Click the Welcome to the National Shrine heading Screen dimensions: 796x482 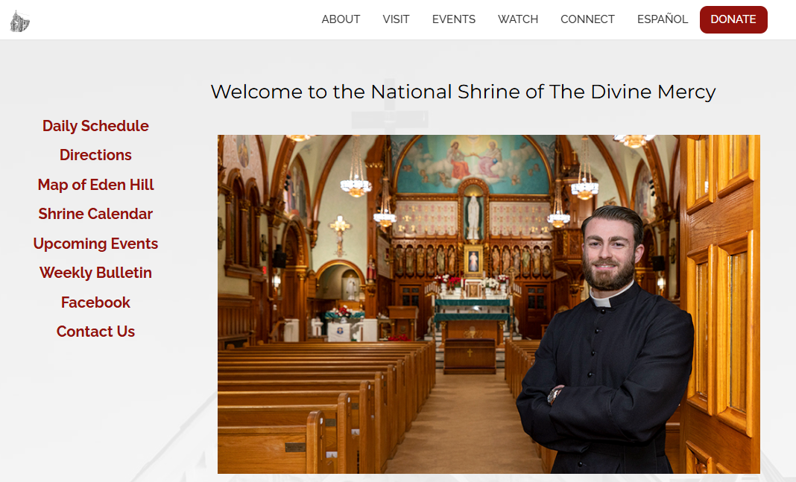pyautogui.click(x=463, y=92)
